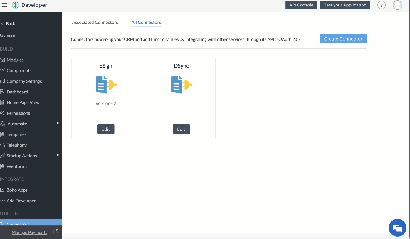Screen dimensions: 410x239
Task: Click the Company Settings building icon
Action: click(2, 81)
